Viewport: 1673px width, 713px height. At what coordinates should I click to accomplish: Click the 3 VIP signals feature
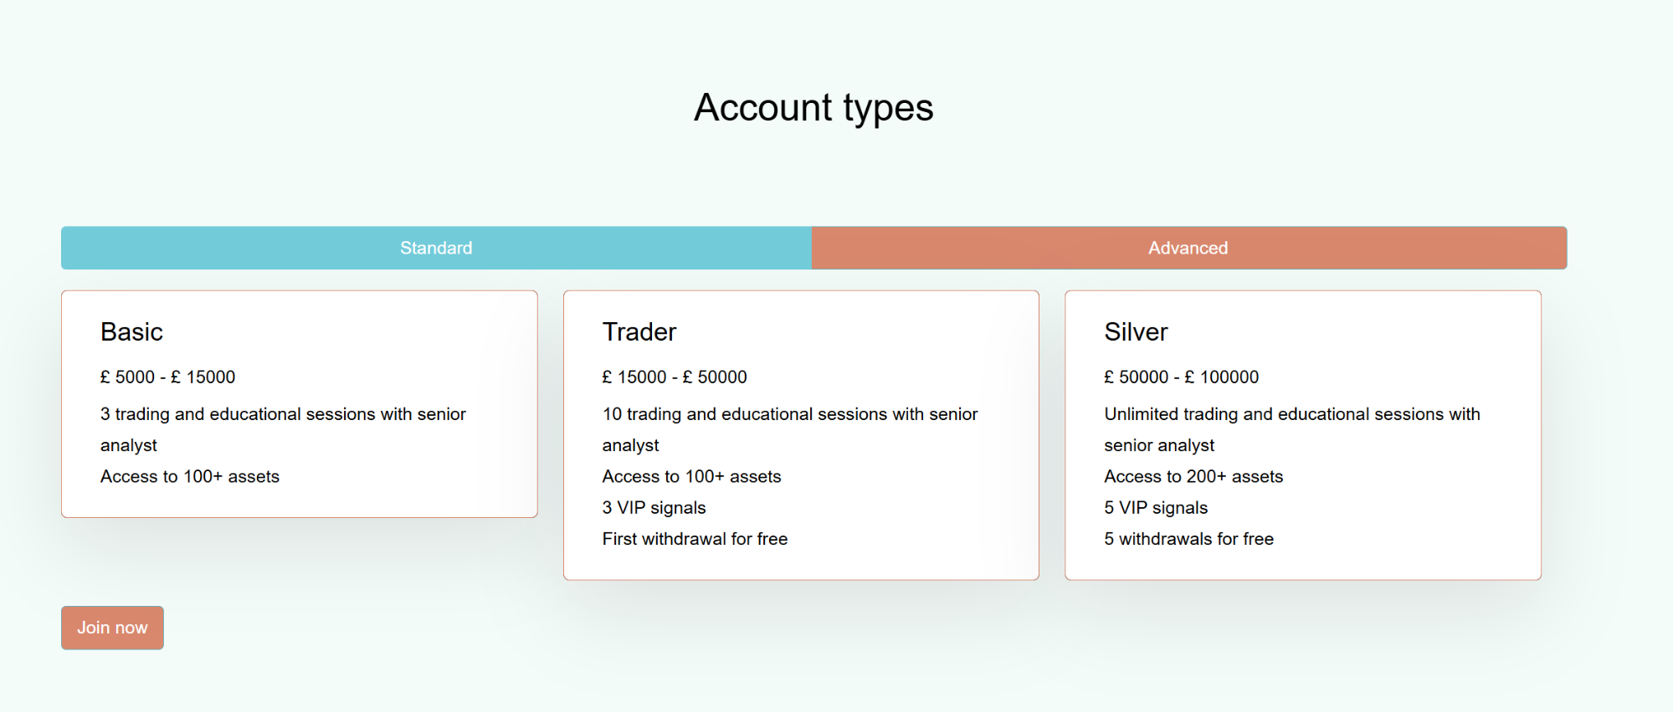click(654, 508)
